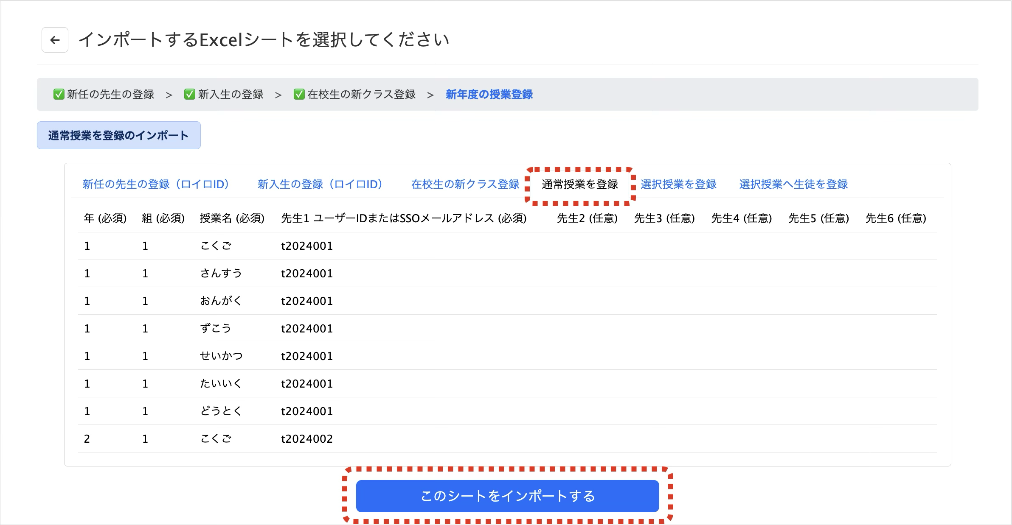The image size is (1012, 525).
Task: Click 新任の先生の登録 breadcrumb step
Action: (x=110, y=94)
